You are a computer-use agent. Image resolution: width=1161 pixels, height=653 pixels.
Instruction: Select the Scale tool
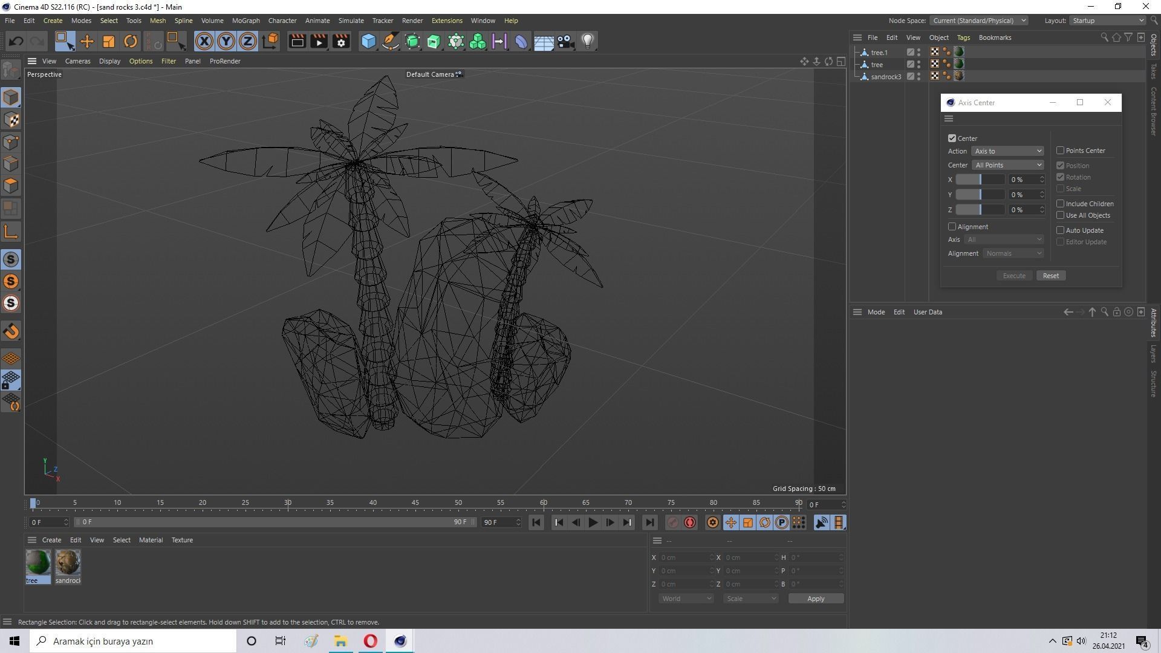point(109,41)
